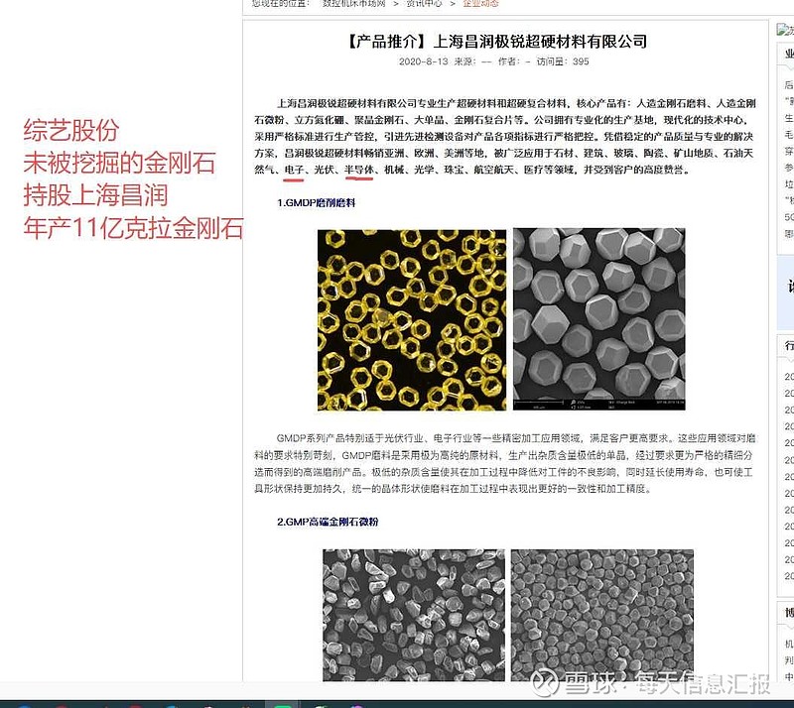Image resolution: width=794 pixels, height=708 pixels.
Task: Open the irregular diamond micropowder SEM image
Action: pos(414,615)
